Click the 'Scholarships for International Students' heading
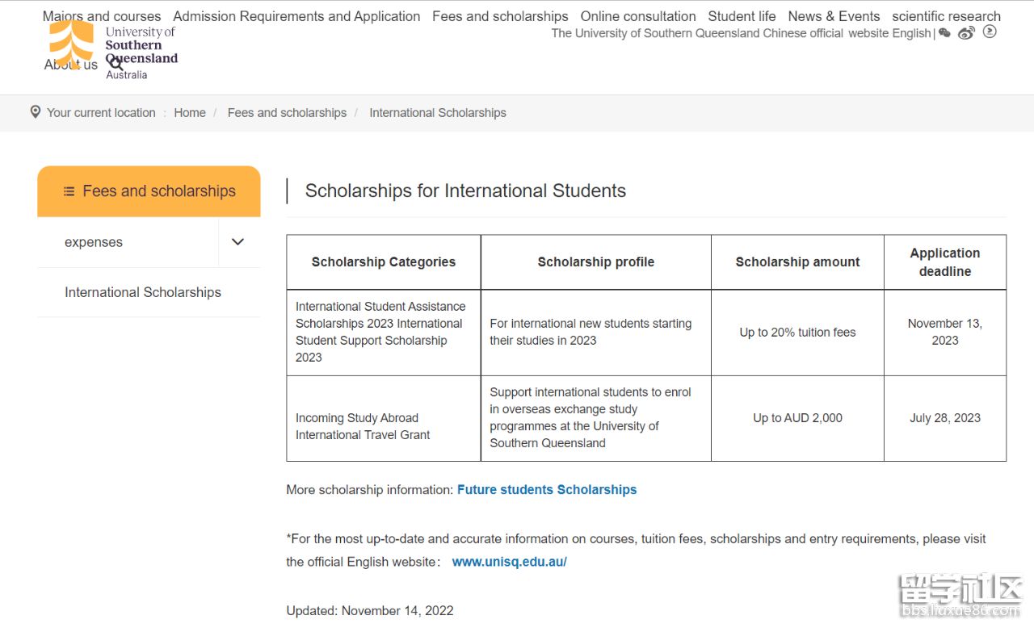1034x628 pixels. (465, 190)
